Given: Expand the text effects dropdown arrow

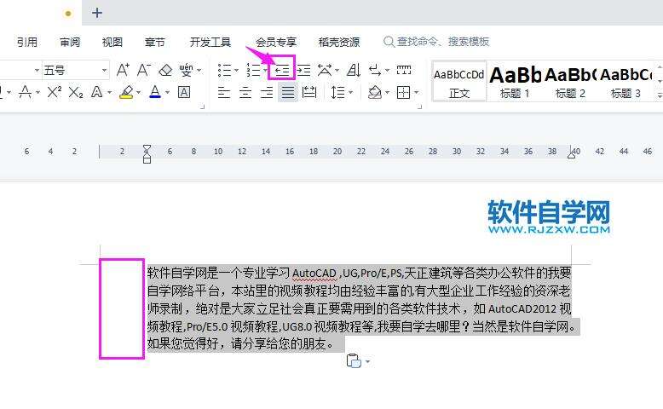Looking at the screenshot, I should pyautogui.click(x=110, y=92).
